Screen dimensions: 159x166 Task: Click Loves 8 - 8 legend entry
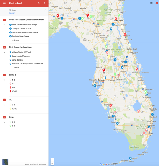click(12, 126)
